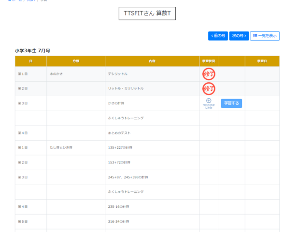298x232 pixels.
Task: Click the TTSFITさん 算数T title box
Action: click(x=147, y=14)
